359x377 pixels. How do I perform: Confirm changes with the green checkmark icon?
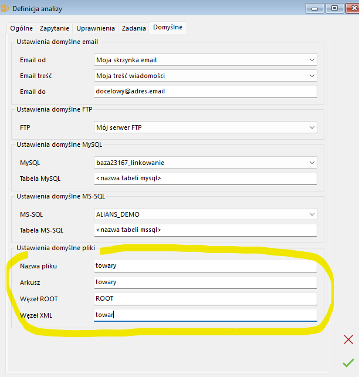pyautogui.click(x=348, y=362)
